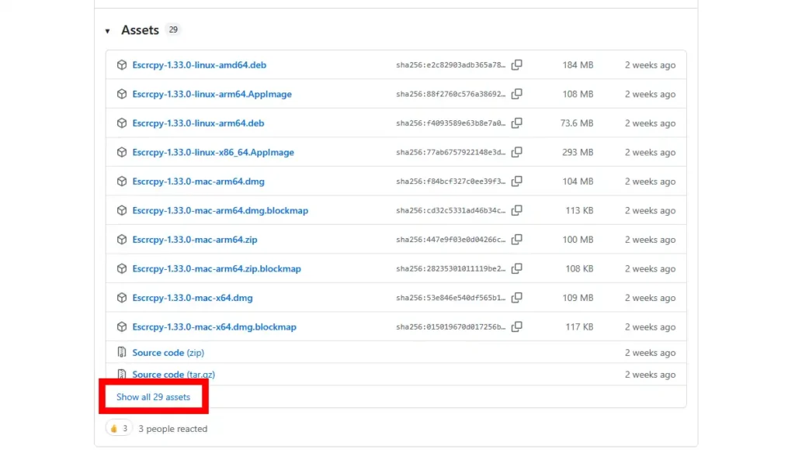Copy checksum of mac-x64.dmg.blockmap
The height and width of the screenshot is (463, 795).
coord(517,327)
